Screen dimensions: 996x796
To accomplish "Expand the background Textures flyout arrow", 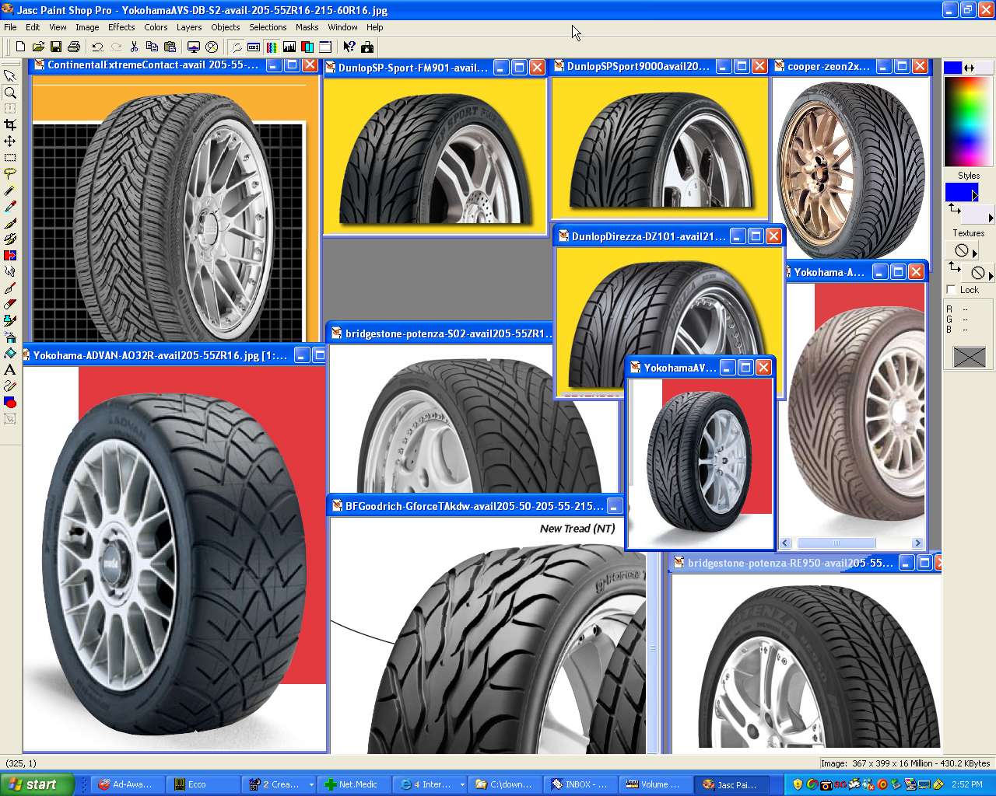I will click(x=991, y=275).
